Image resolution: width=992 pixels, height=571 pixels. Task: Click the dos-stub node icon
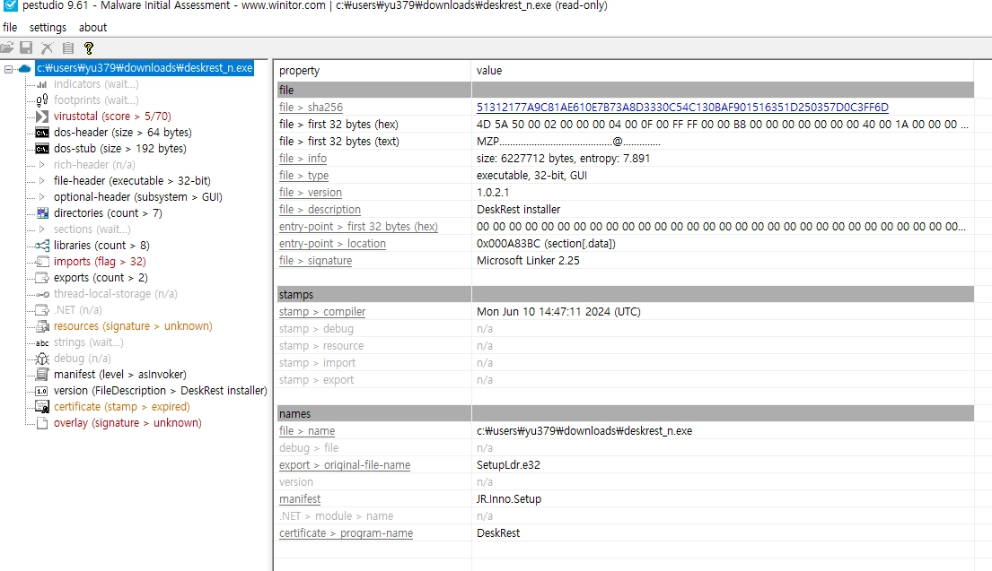click(42, 149)
